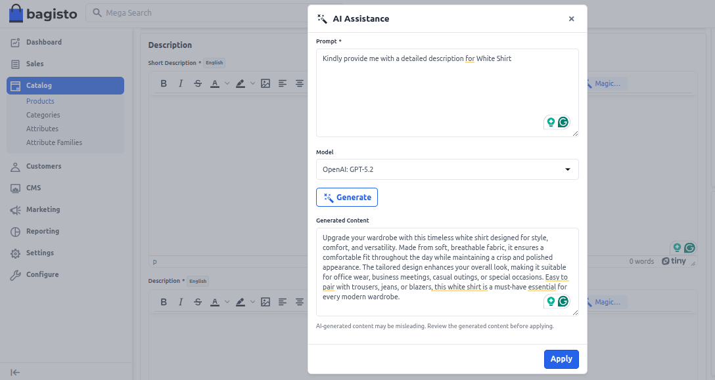715x380 pixels.
Task: Open the Settings gear menu
Action: point(40,253)
